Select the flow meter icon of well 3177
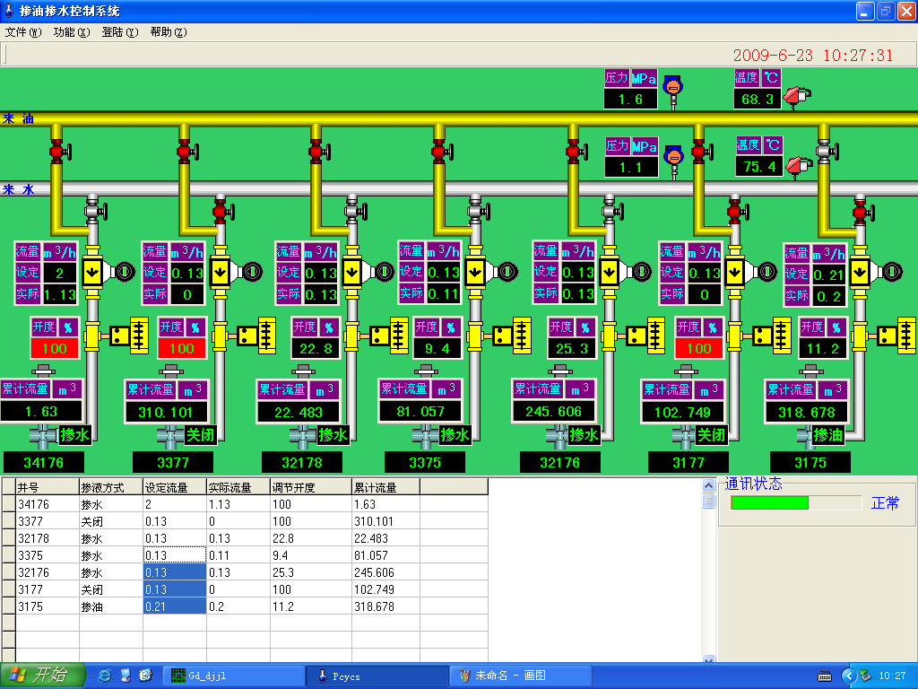 [x=751, y=271]
